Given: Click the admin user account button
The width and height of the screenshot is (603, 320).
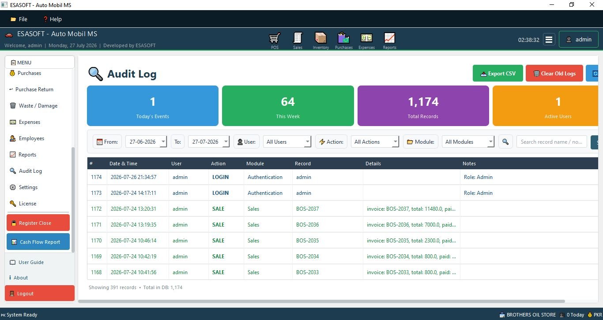Looking at the screenshot, I should [579, 39].
